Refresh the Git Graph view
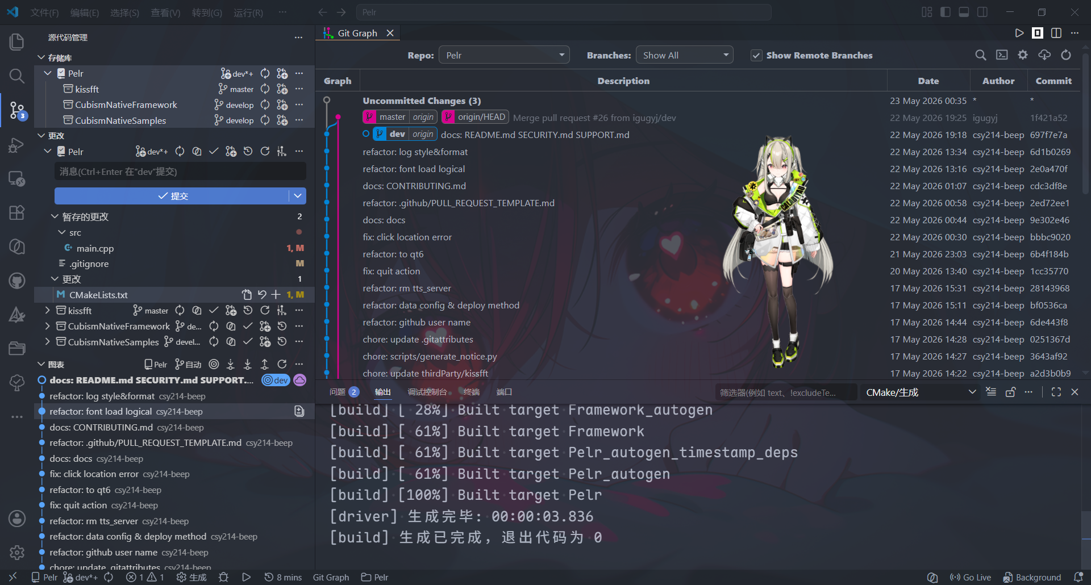Viewport: 1091px width, 585px height. pos(1066,55)
